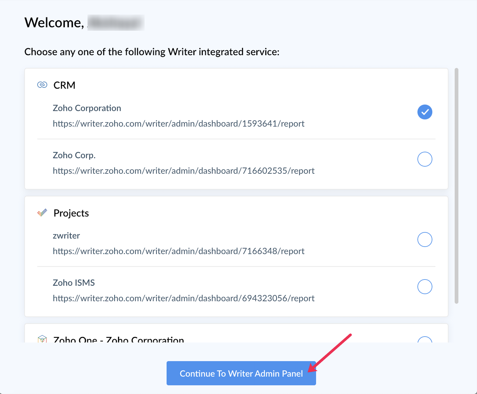Click the Zoho Corporation name under CRM
Viewport: 477px width, 394px height.
pyautogui.click(x=87, y=108)
